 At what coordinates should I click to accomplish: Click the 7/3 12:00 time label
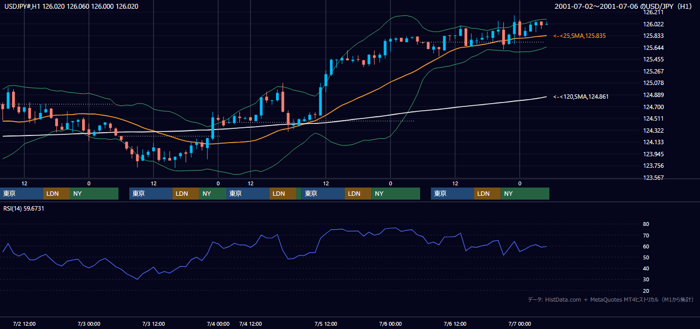click(153, 324)
